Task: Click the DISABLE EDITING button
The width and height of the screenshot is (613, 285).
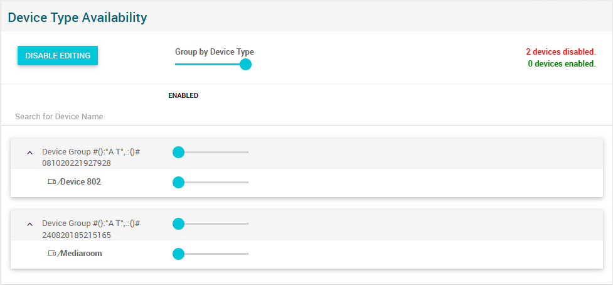Action: click(x=58, y=55)
